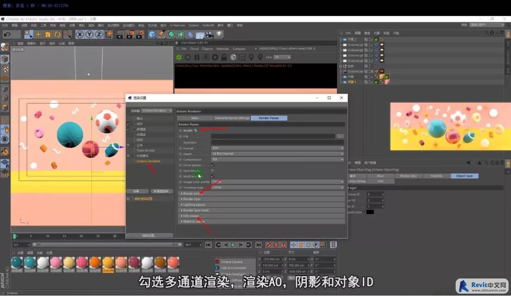Open the Compression dropdown
511x296 pixels.
point(277,160)
